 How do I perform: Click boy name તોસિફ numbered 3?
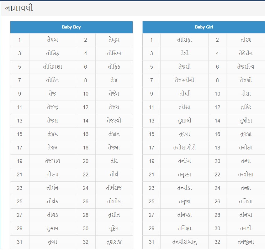point(53,53)
